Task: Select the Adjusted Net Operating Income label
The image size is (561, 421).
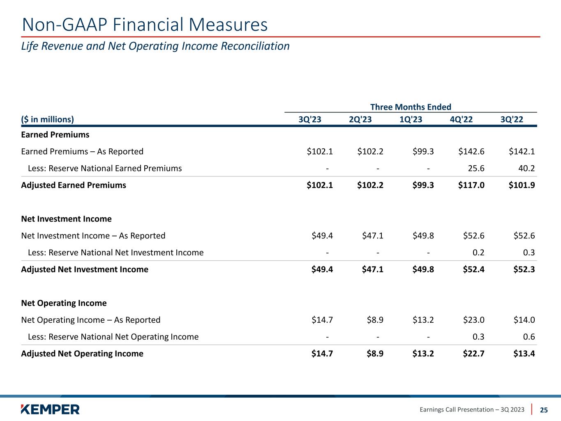Action: point(82,354)
